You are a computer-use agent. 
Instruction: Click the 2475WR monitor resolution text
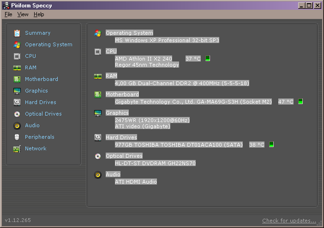click(152, 120)
